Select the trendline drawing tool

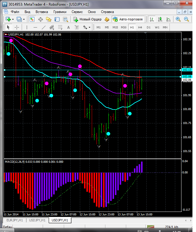click(44, 27)
